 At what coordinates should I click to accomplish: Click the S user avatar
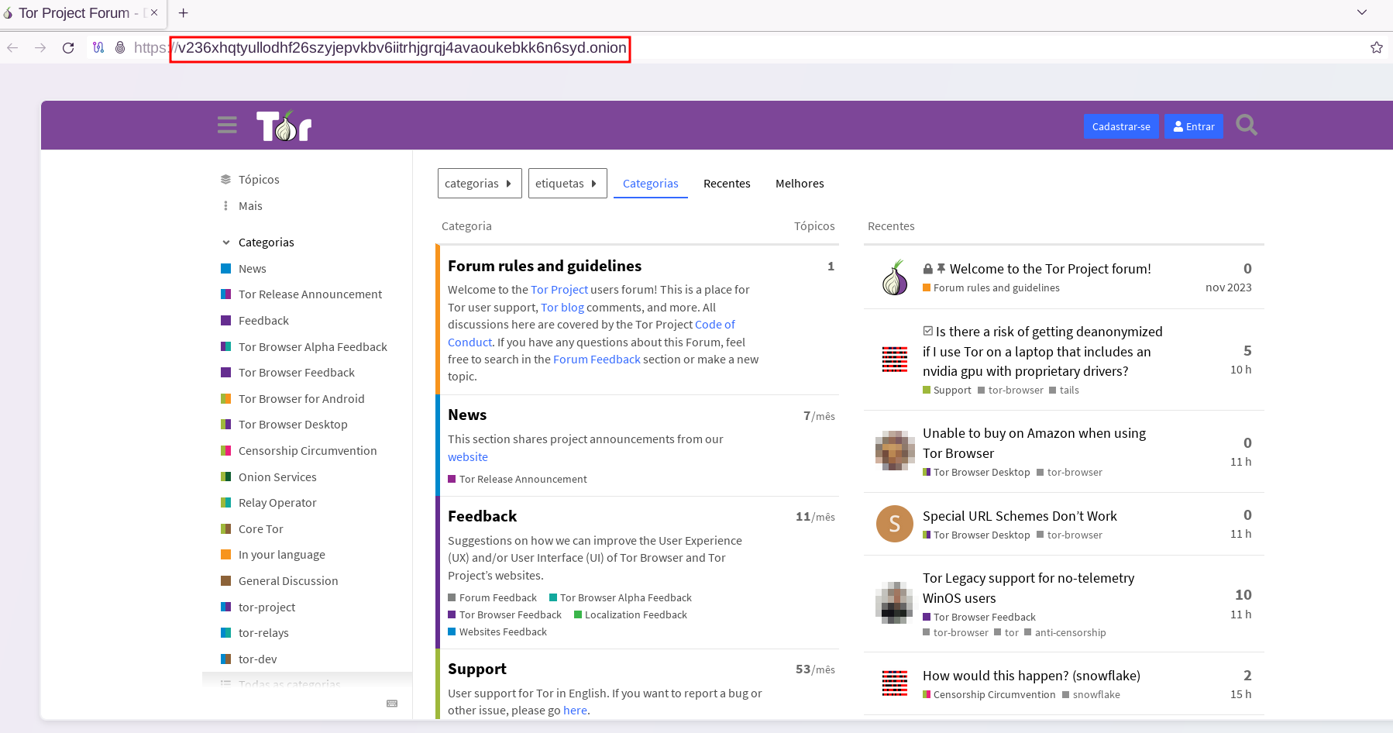pyautogui.click(x=894, y=525)
